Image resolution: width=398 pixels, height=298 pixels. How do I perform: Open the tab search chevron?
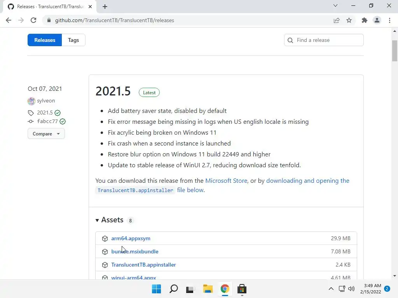335,5
